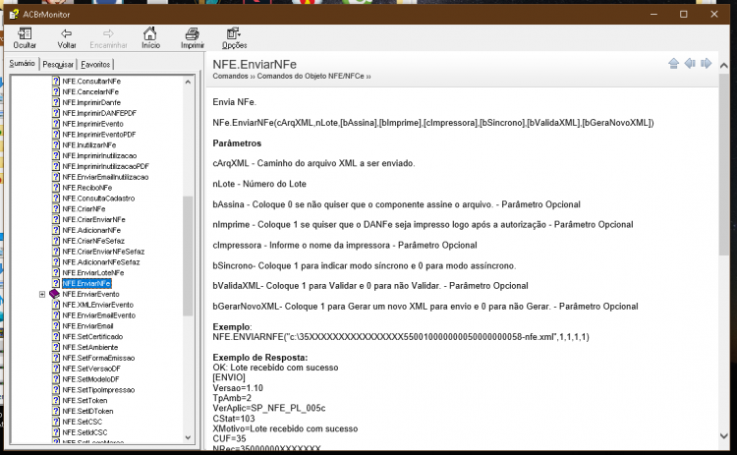This screenshot has height=455, width=737.
Task: Select NFE.ConsultarNFe in the tree
Action: click(91, 82)
